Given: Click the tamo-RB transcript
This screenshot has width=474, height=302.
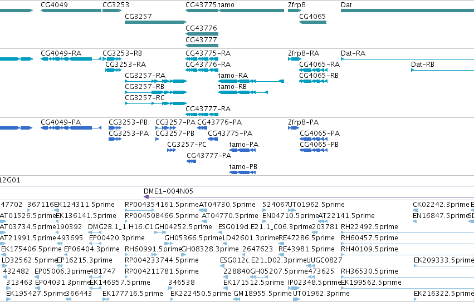Looking at the screenshot, I should (243, 92).
